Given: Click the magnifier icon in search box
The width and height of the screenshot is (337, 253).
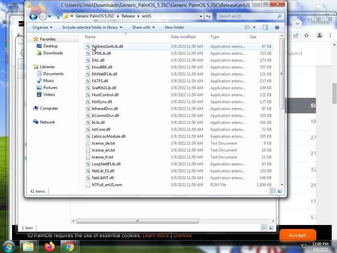Looking at the screenshot, I should pyautogui.click(x=279, y=16).
